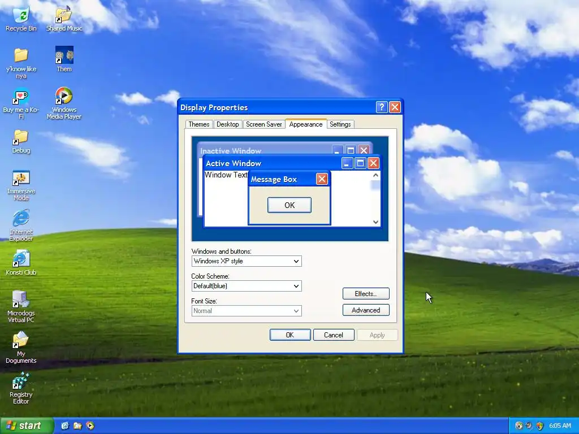This screenshot has width=579, height=434.
Task: Select the Buy me a Ko-Fi icon
Action: [21, 104]
